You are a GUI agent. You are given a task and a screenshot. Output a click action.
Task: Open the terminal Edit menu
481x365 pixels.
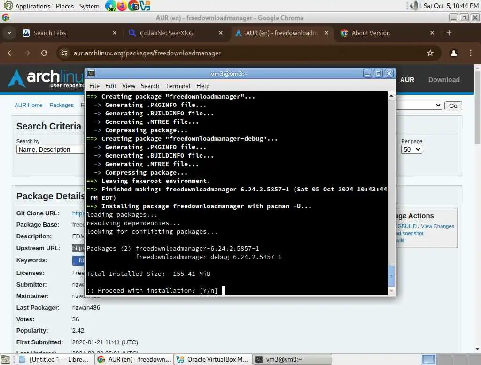coord(110,86)
